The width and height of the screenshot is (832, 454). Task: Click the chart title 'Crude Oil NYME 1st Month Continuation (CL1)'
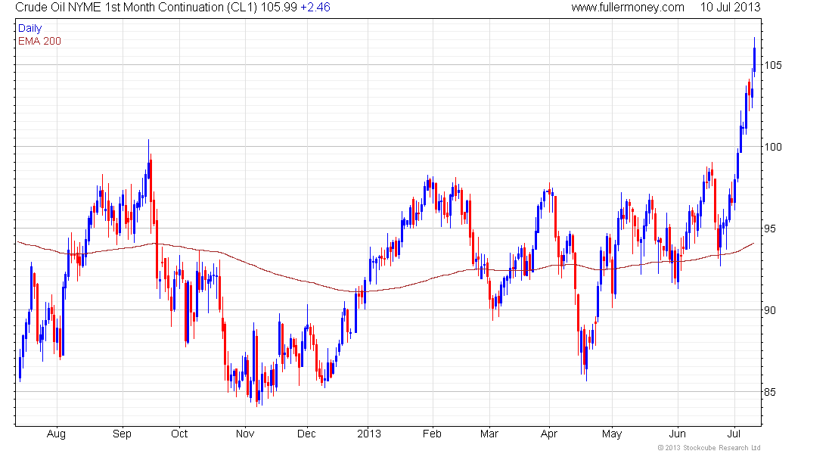pos(136,8)
